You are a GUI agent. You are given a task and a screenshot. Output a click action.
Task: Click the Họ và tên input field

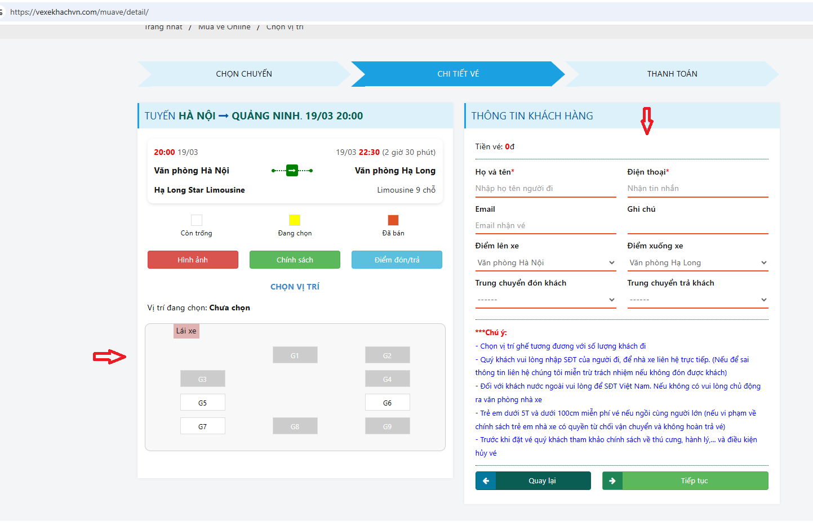(545, 189)
